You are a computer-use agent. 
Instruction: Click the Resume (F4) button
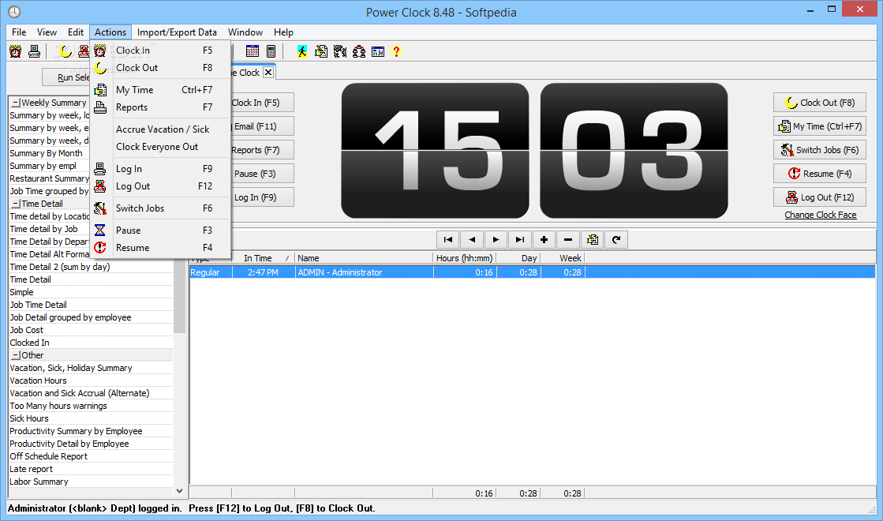[x=819, y=174]
